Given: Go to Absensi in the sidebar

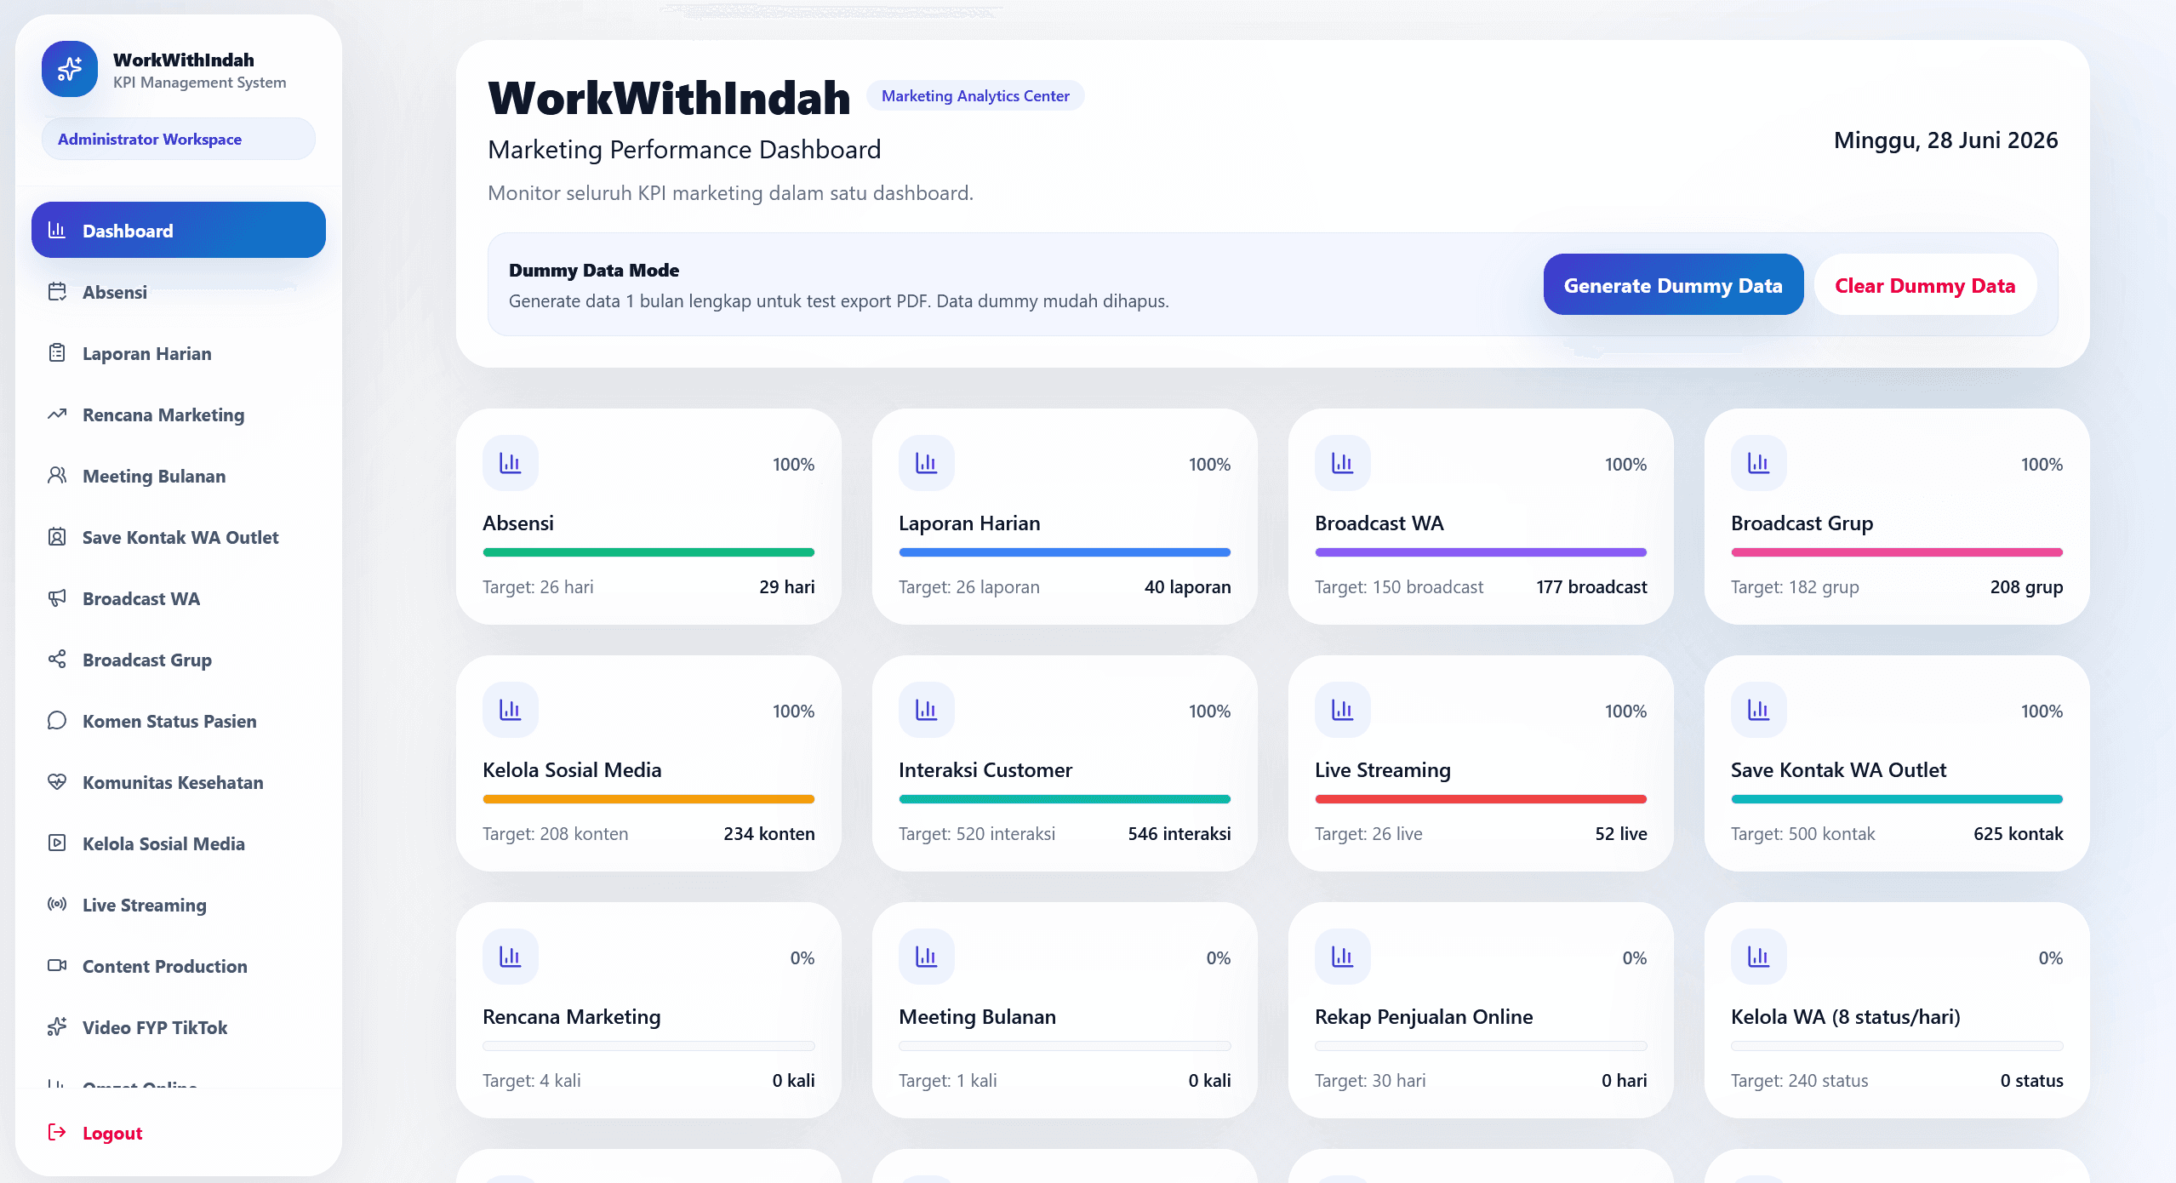Looking at the screenshot, I should point(179,292).
